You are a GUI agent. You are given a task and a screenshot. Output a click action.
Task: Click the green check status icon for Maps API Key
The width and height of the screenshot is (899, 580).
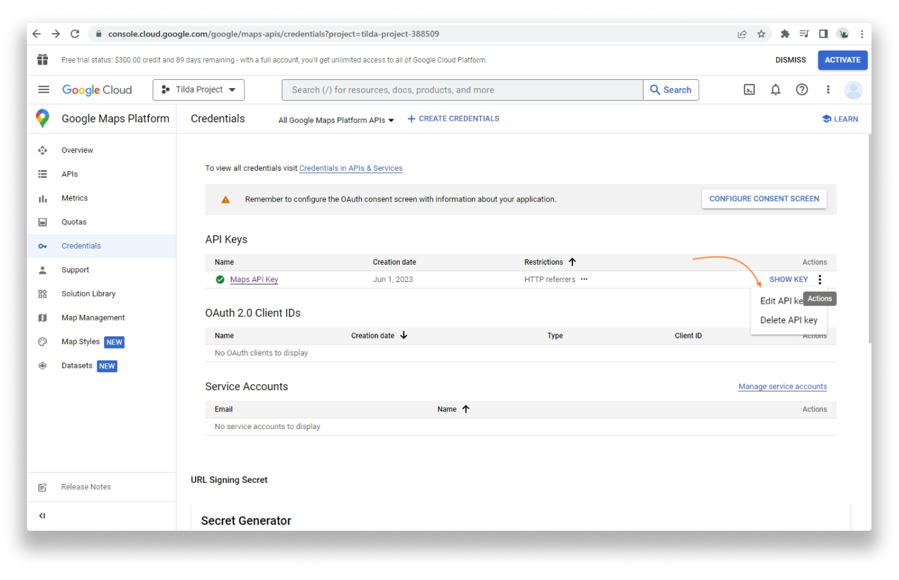point(220,279)
